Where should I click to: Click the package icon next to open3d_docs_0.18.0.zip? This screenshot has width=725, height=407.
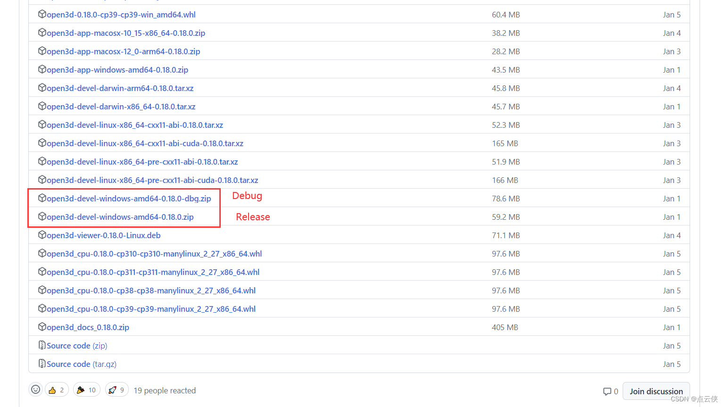[42, 327]
